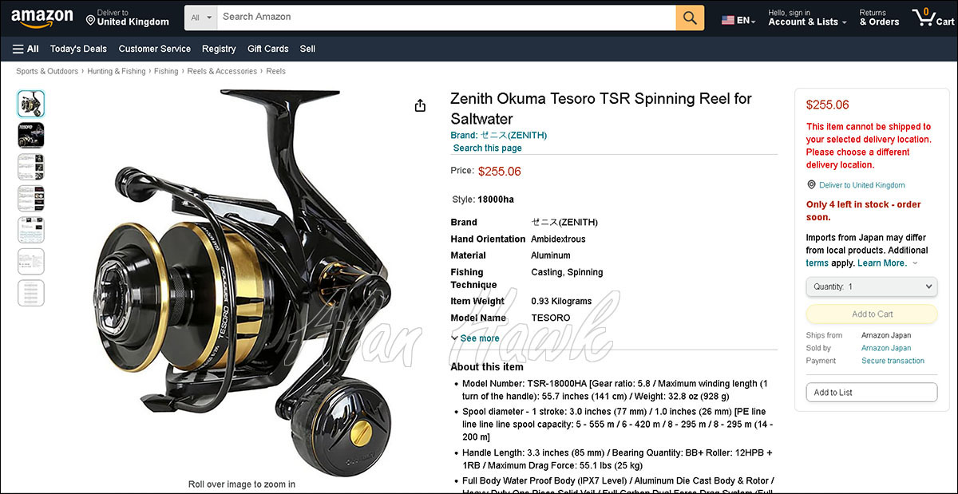Open the All search category dropdown

coord(201,18)
